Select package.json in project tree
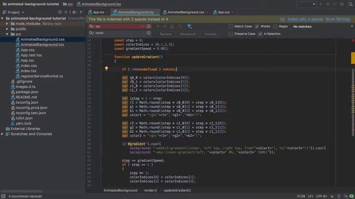The image size is (355, 199). tap(27, 92)
